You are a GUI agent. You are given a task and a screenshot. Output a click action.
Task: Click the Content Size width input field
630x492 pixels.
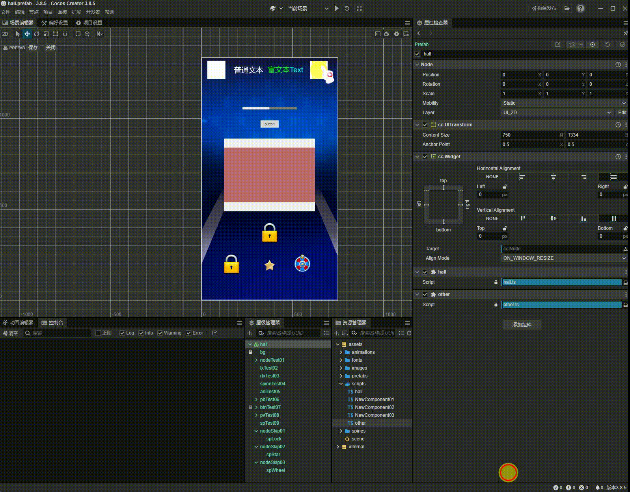pos(530,135)
